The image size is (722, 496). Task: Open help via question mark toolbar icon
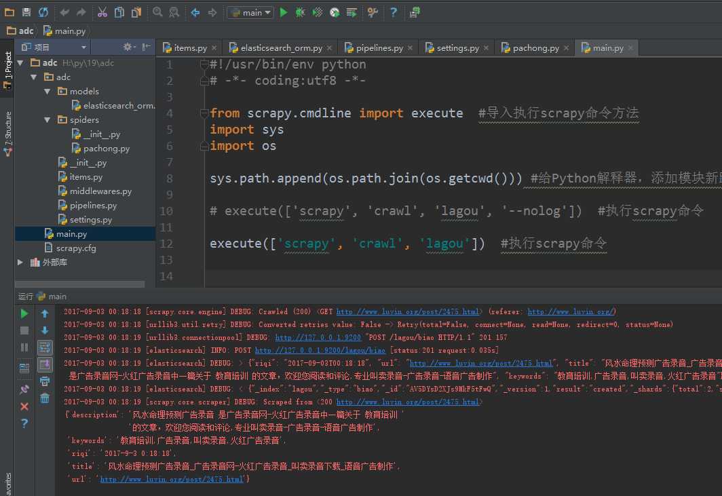click(394, 12)
